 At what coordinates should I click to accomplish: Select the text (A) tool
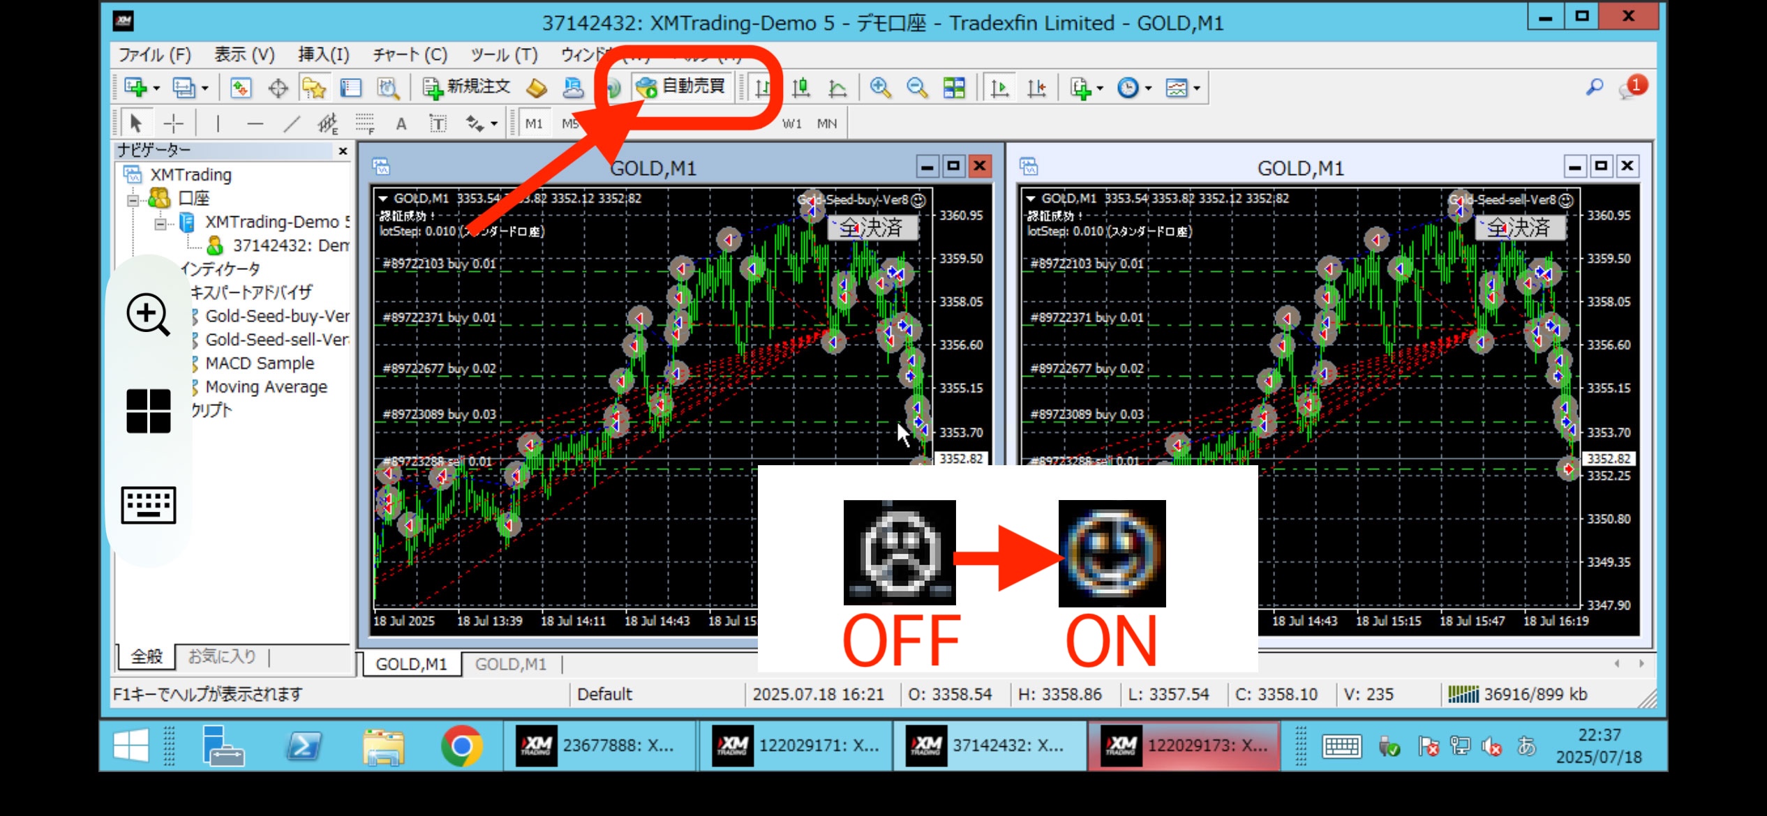401,124
